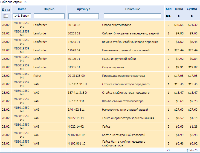Viewport: 200px width, 153px height.
Task: Click description Гайка амортизатора заднего нижняя
Action: tap(128, 118)
